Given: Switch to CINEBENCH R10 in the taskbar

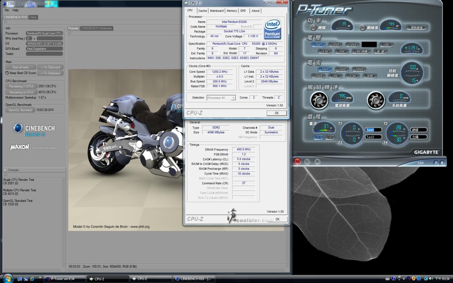Looking at the screenshot, I should point(194,279).
